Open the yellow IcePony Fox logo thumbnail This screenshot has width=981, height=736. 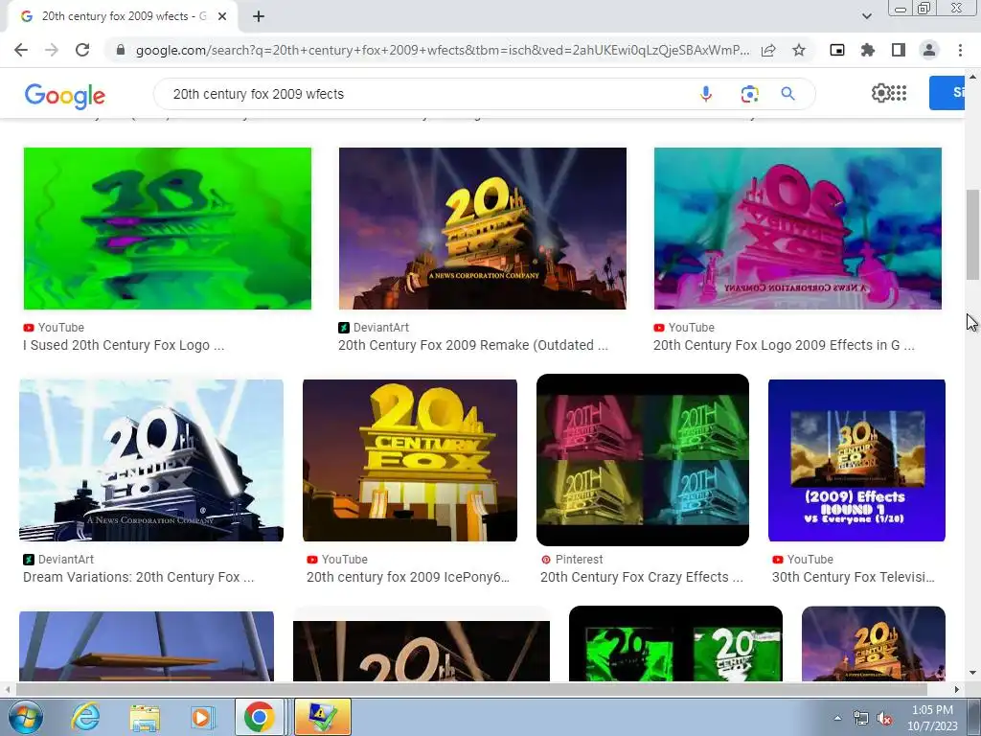410,460
